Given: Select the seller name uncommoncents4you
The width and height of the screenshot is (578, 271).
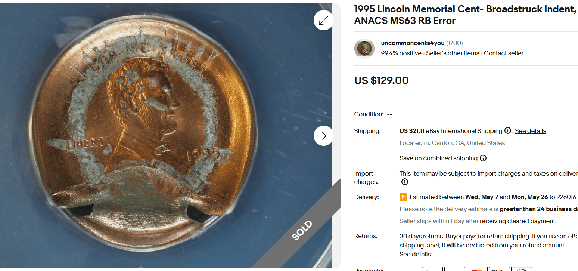Looking at the screenshot, I should 413,43.
